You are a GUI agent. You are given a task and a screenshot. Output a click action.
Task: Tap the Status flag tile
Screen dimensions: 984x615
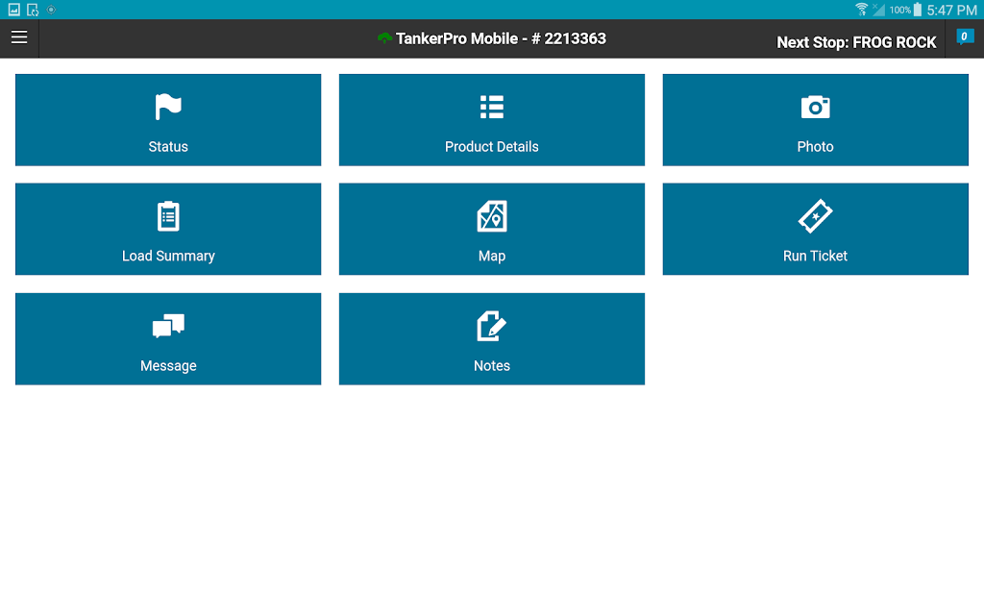pyautogui.click(x=168, y=120)
